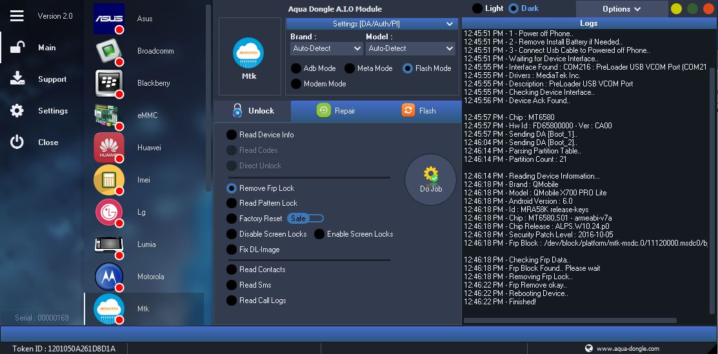Click the yellow window control circle
718x354 pixels.
point(676,8)
